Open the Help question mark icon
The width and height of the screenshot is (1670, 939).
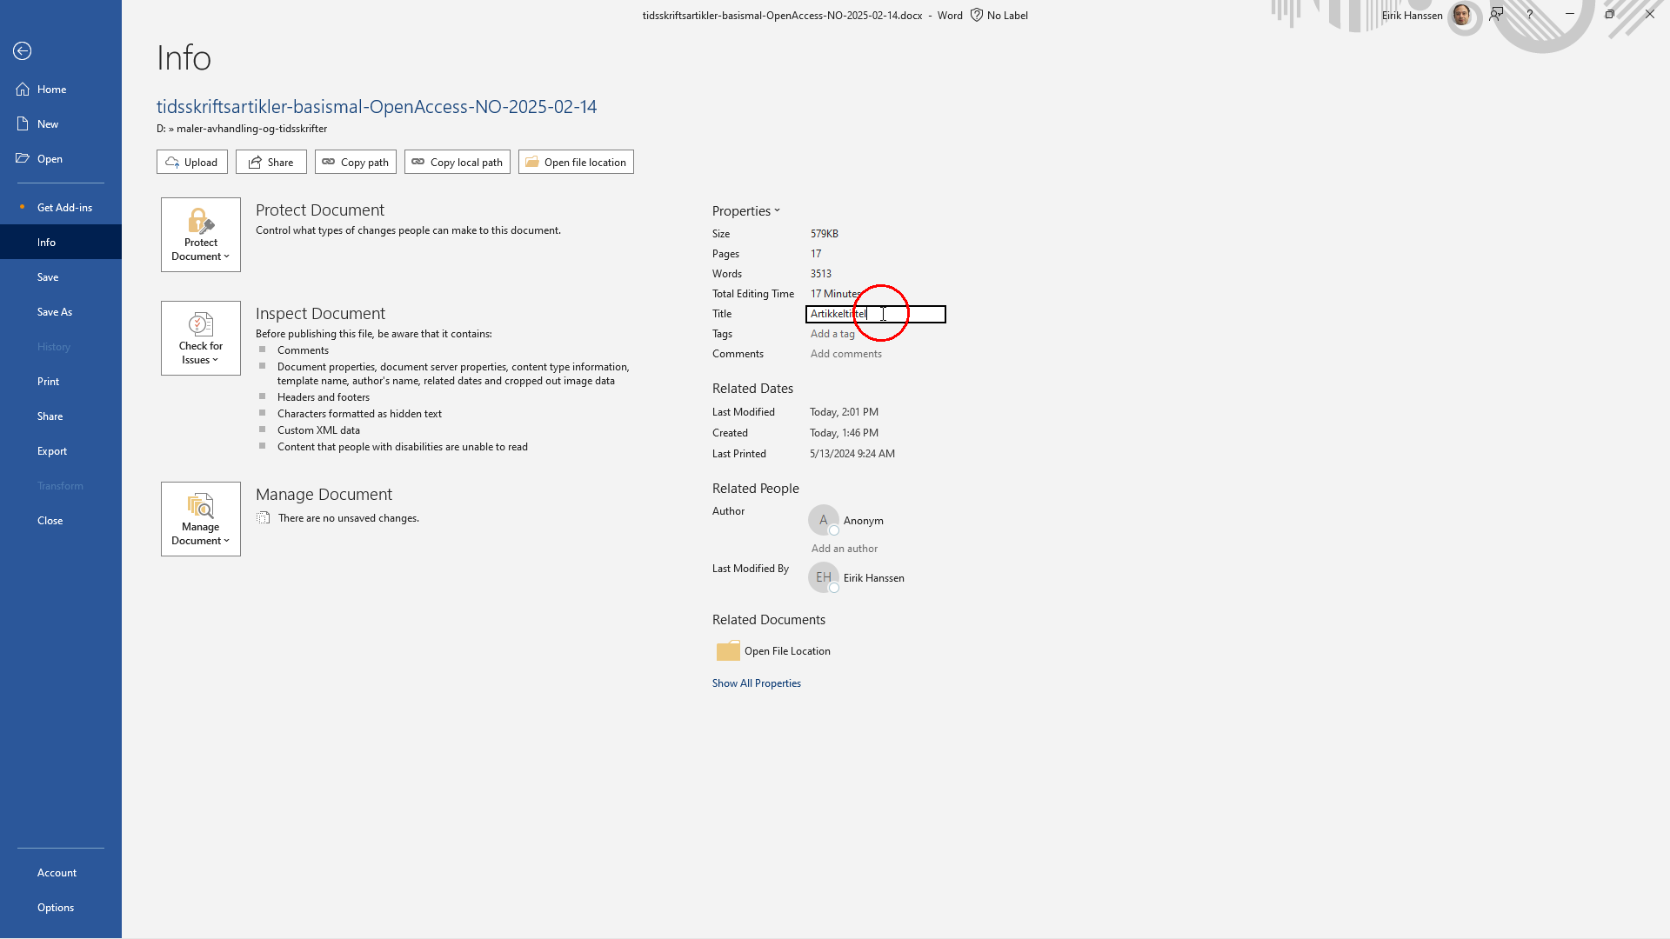pyautogui.click(x=1529, y=15)
